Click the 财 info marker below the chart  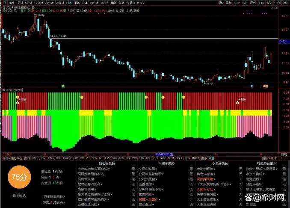pos(252,86)
